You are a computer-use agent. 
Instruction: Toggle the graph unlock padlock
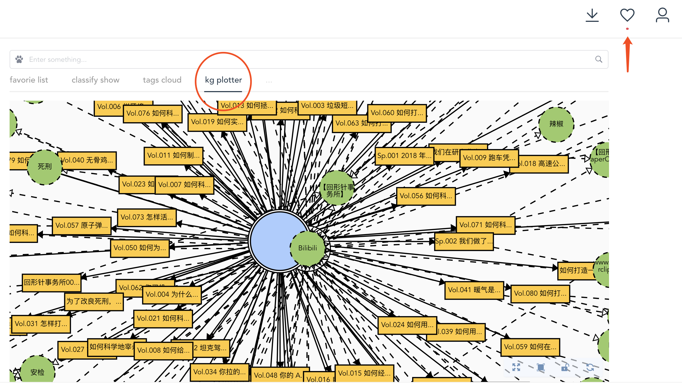click(x=565, y=367)
